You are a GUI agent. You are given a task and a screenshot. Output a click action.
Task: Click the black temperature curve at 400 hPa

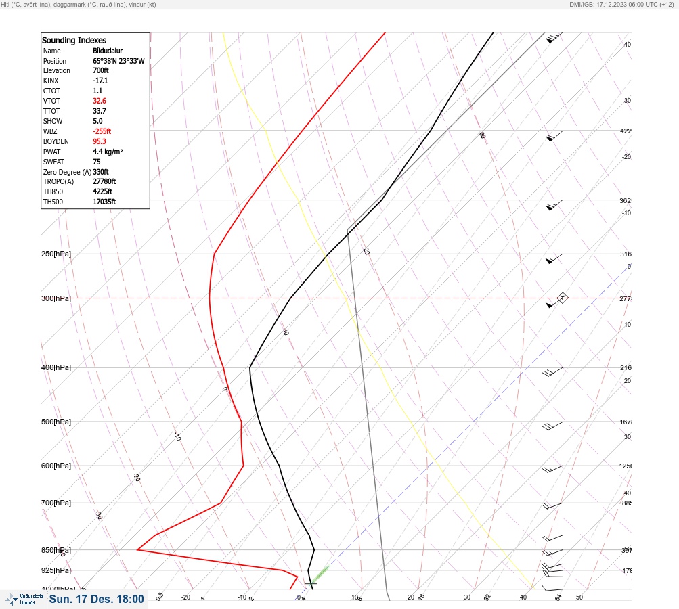pos(250,367)
